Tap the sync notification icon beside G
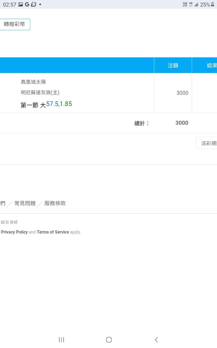The width and height of the screenshot is (217, 348). [34, 4]
